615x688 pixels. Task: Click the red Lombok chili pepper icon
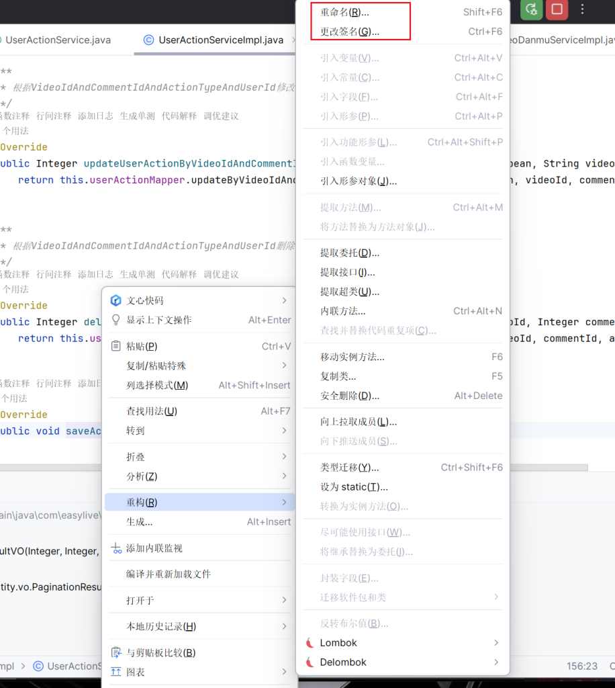(310, 643)
